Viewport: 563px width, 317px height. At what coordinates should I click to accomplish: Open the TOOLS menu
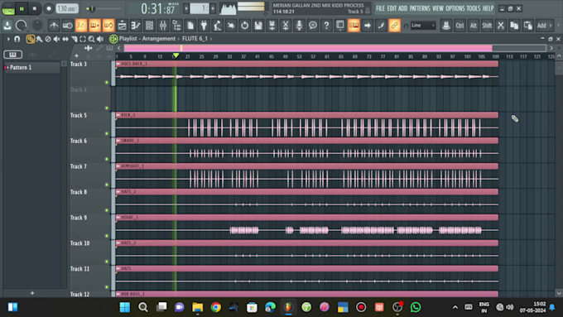click(474, 8)
